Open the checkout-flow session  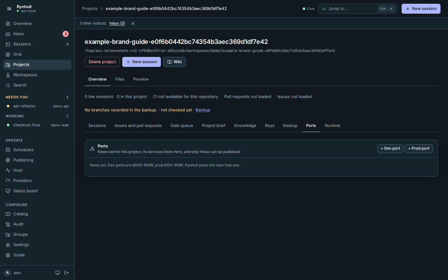point(37,125)
